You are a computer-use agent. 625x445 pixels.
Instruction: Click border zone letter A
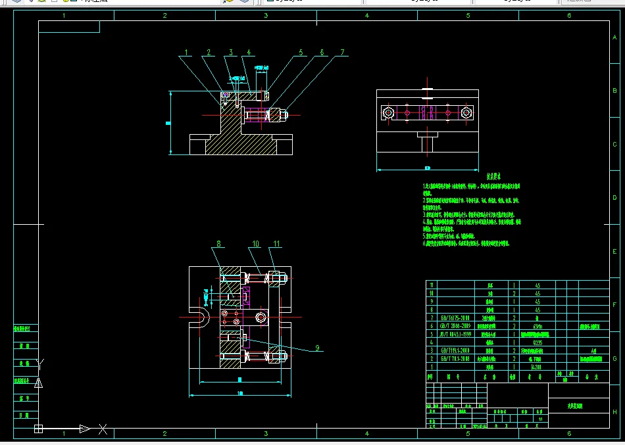[x=614, y=37]
